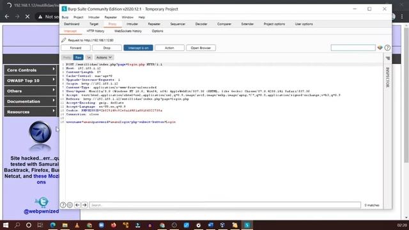
Task: Open the Repeater menu in menu bar
Action: pyautogui.click(x=111, y=17)
